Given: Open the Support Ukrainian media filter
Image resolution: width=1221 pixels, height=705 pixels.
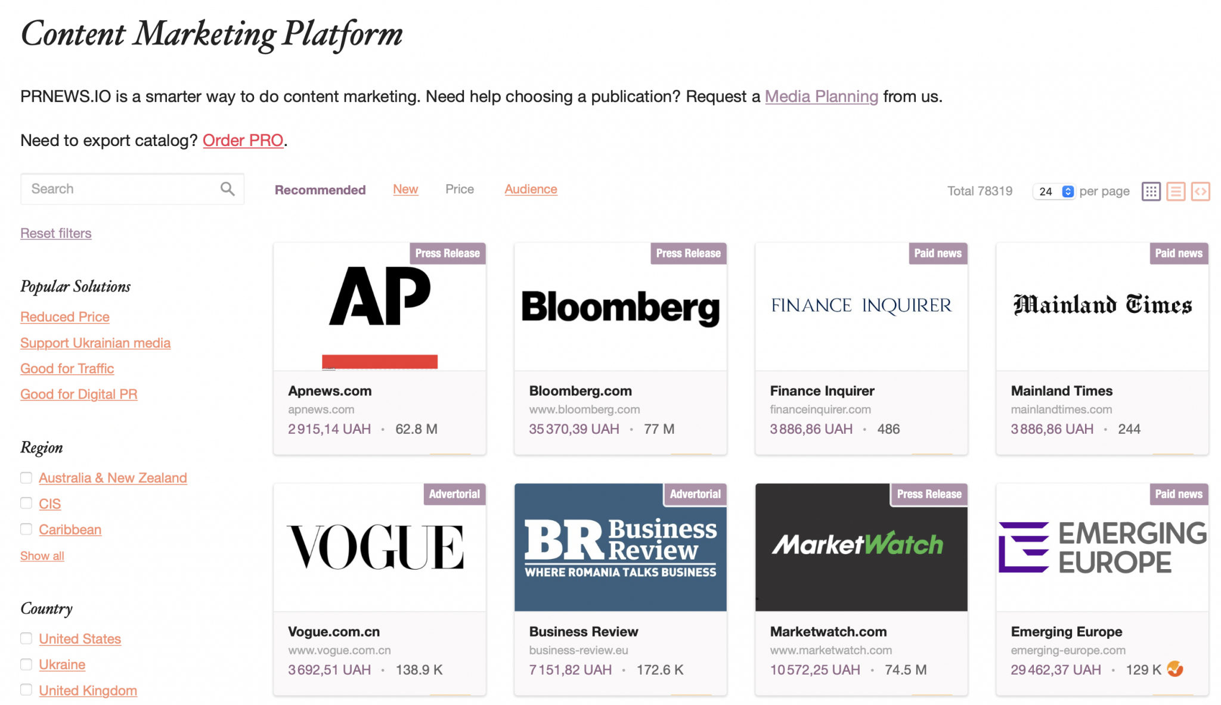Looking at the screenshot, I should tap(95, 343).
